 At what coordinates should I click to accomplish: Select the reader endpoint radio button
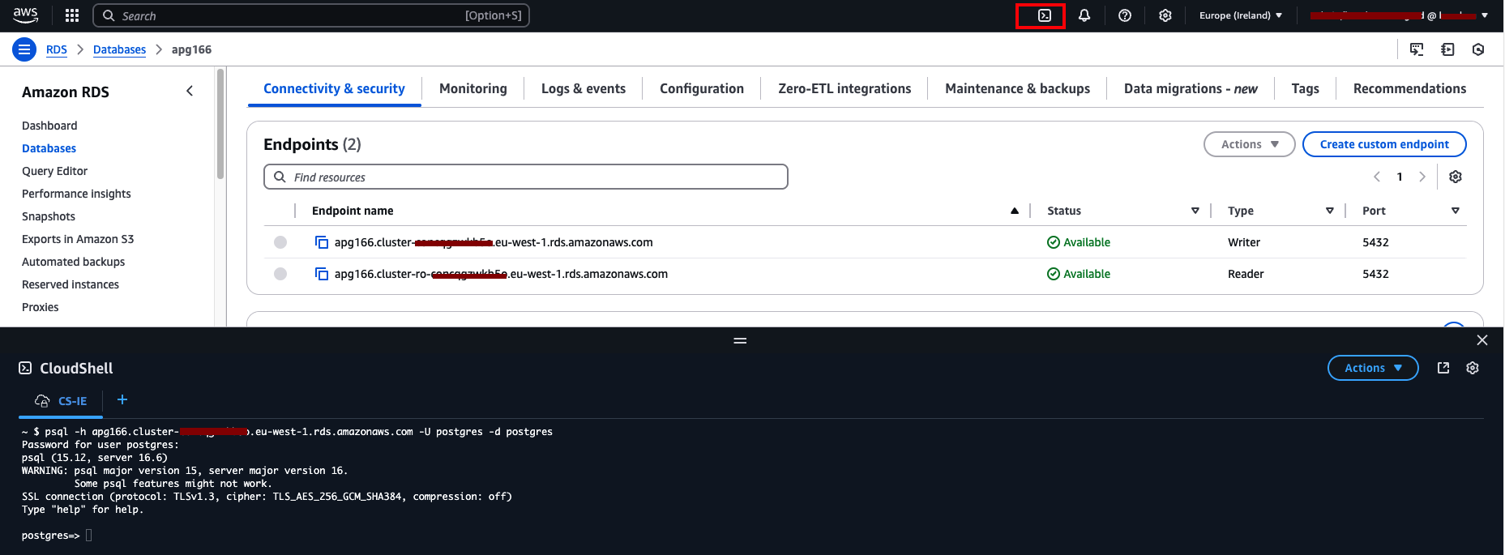pyautogui.click(x=280, y=274)
